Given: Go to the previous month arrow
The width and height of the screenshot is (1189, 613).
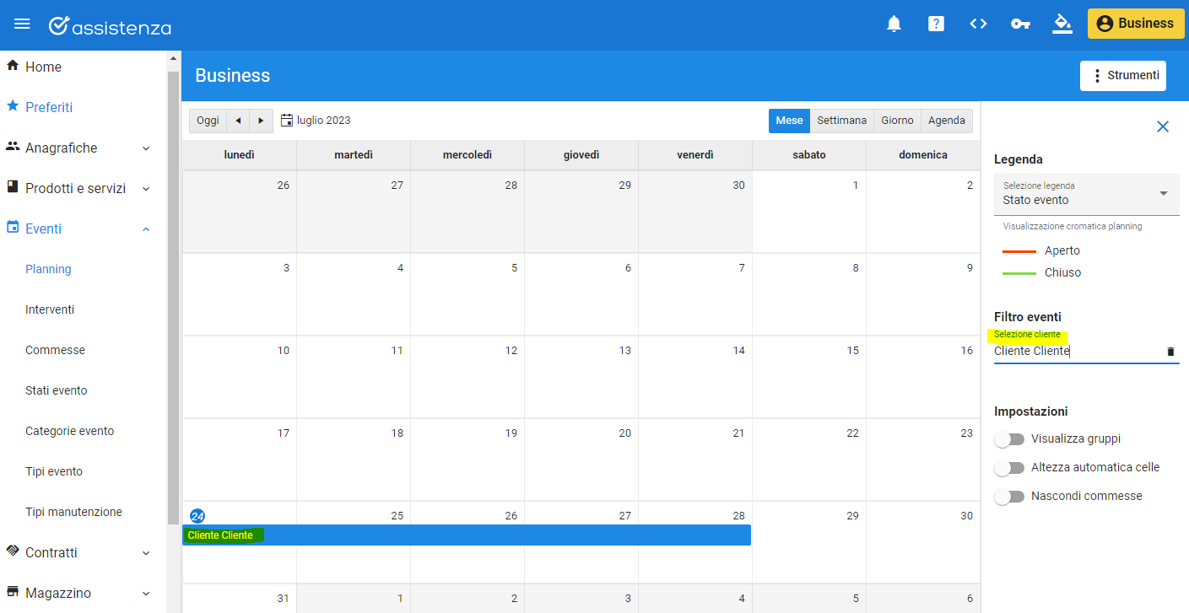Looking at the screenshot, I should pyautogui.click(x=238, y=121).
